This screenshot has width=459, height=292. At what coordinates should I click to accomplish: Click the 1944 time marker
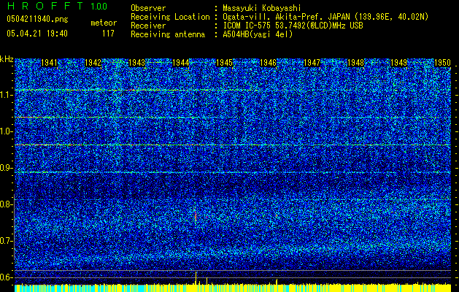[181, 63]
